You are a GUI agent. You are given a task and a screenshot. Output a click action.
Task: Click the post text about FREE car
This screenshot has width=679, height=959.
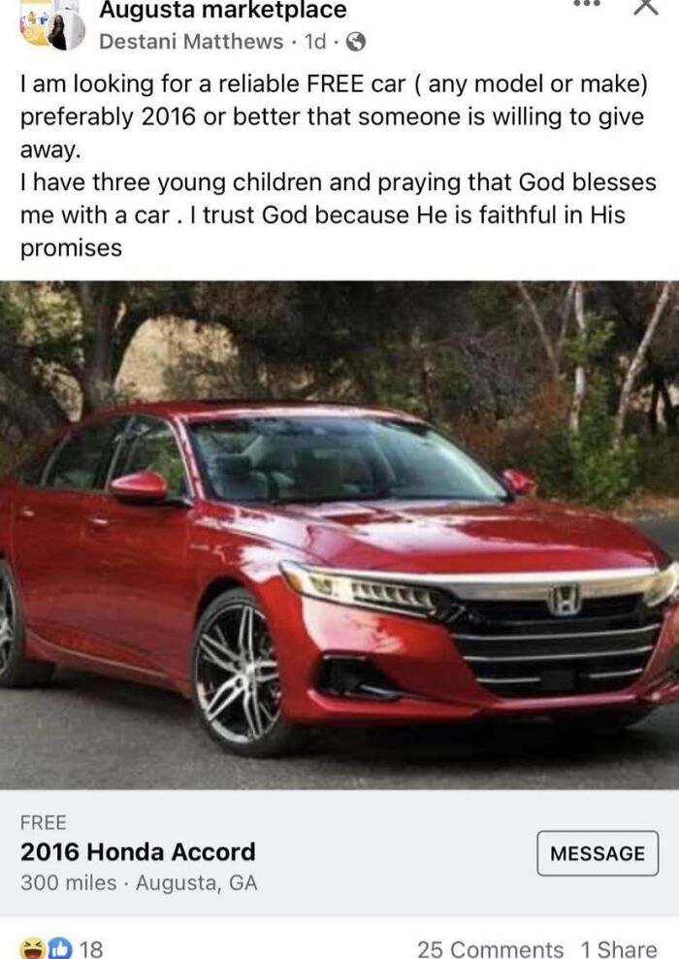click(x=339, y=165)
